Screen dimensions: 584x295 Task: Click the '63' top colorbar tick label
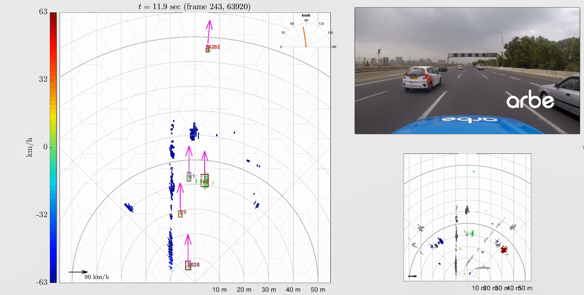(43, 12)
